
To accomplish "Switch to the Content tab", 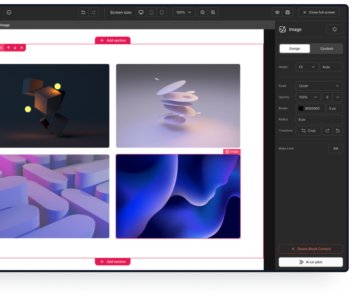I will click(x=327, y=49).
